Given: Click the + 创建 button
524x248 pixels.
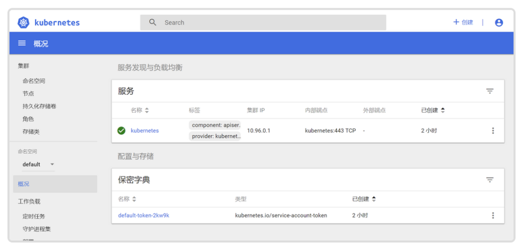Looking at the screenshot, I should click(x=463, y=22).
